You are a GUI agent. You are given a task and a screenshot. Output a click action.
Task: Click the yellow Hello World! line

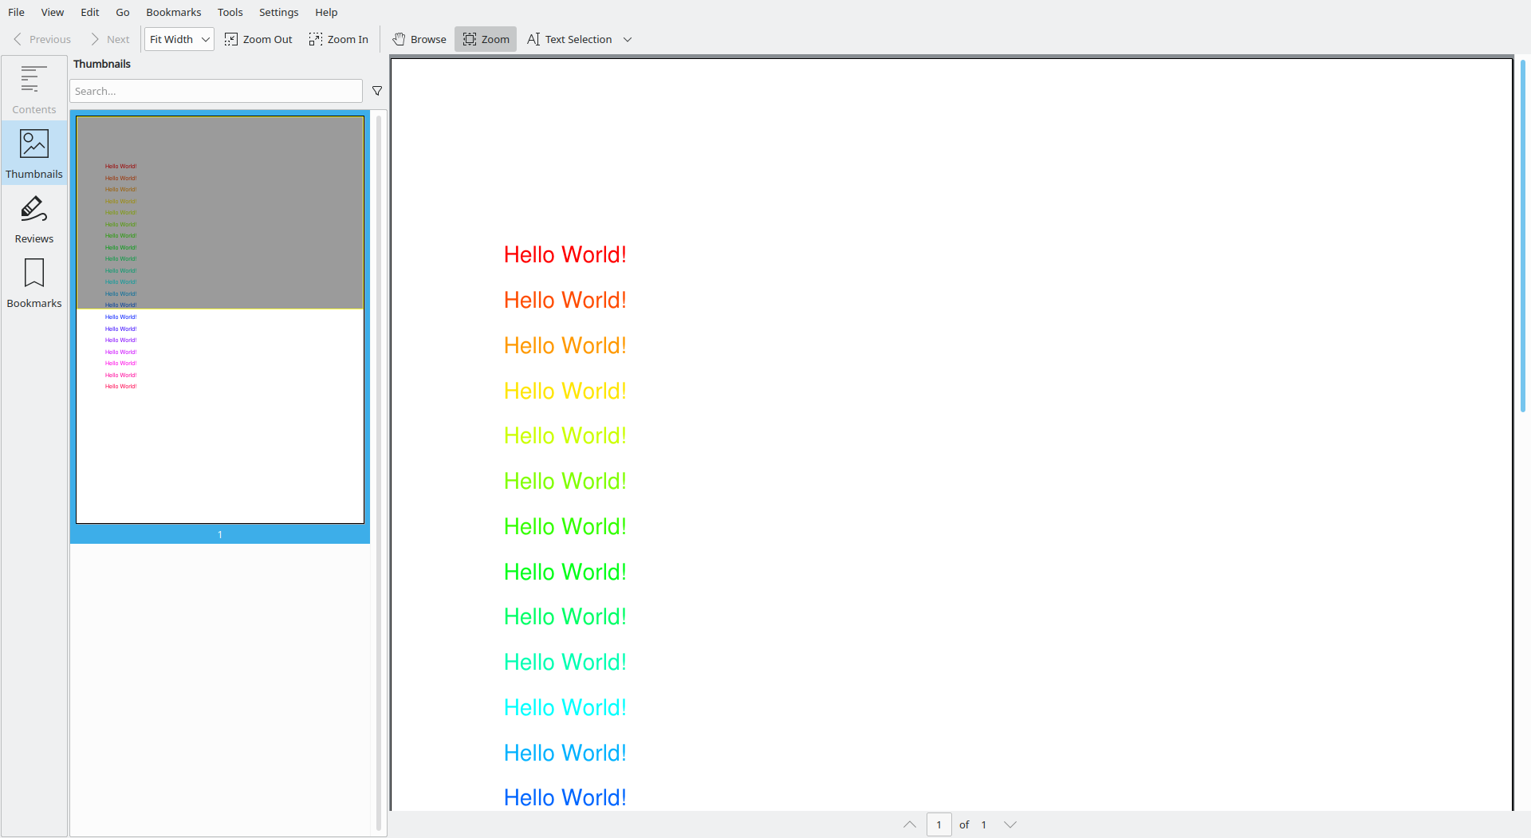click(565, 391)
